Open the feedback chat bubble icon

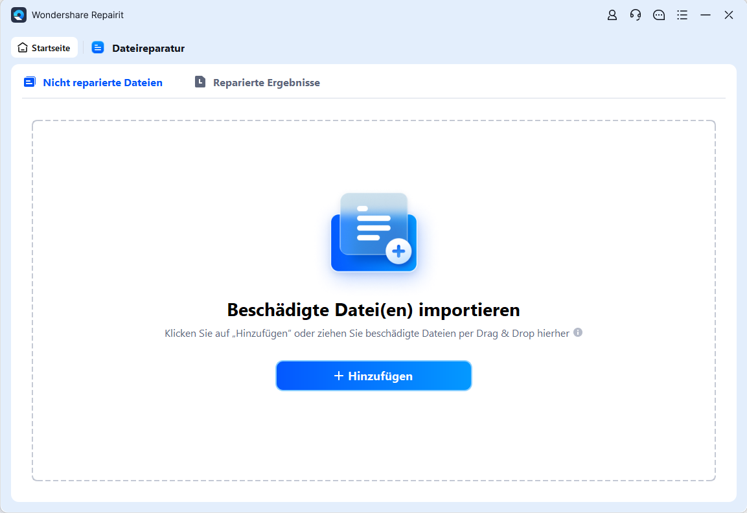pyautogui.click(x=659, y=15)
